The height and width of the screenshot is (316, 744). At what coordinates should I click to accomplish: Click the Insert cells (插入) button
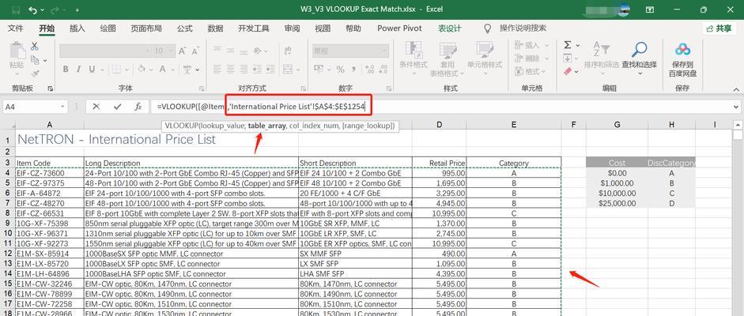[x=532, y=46]
